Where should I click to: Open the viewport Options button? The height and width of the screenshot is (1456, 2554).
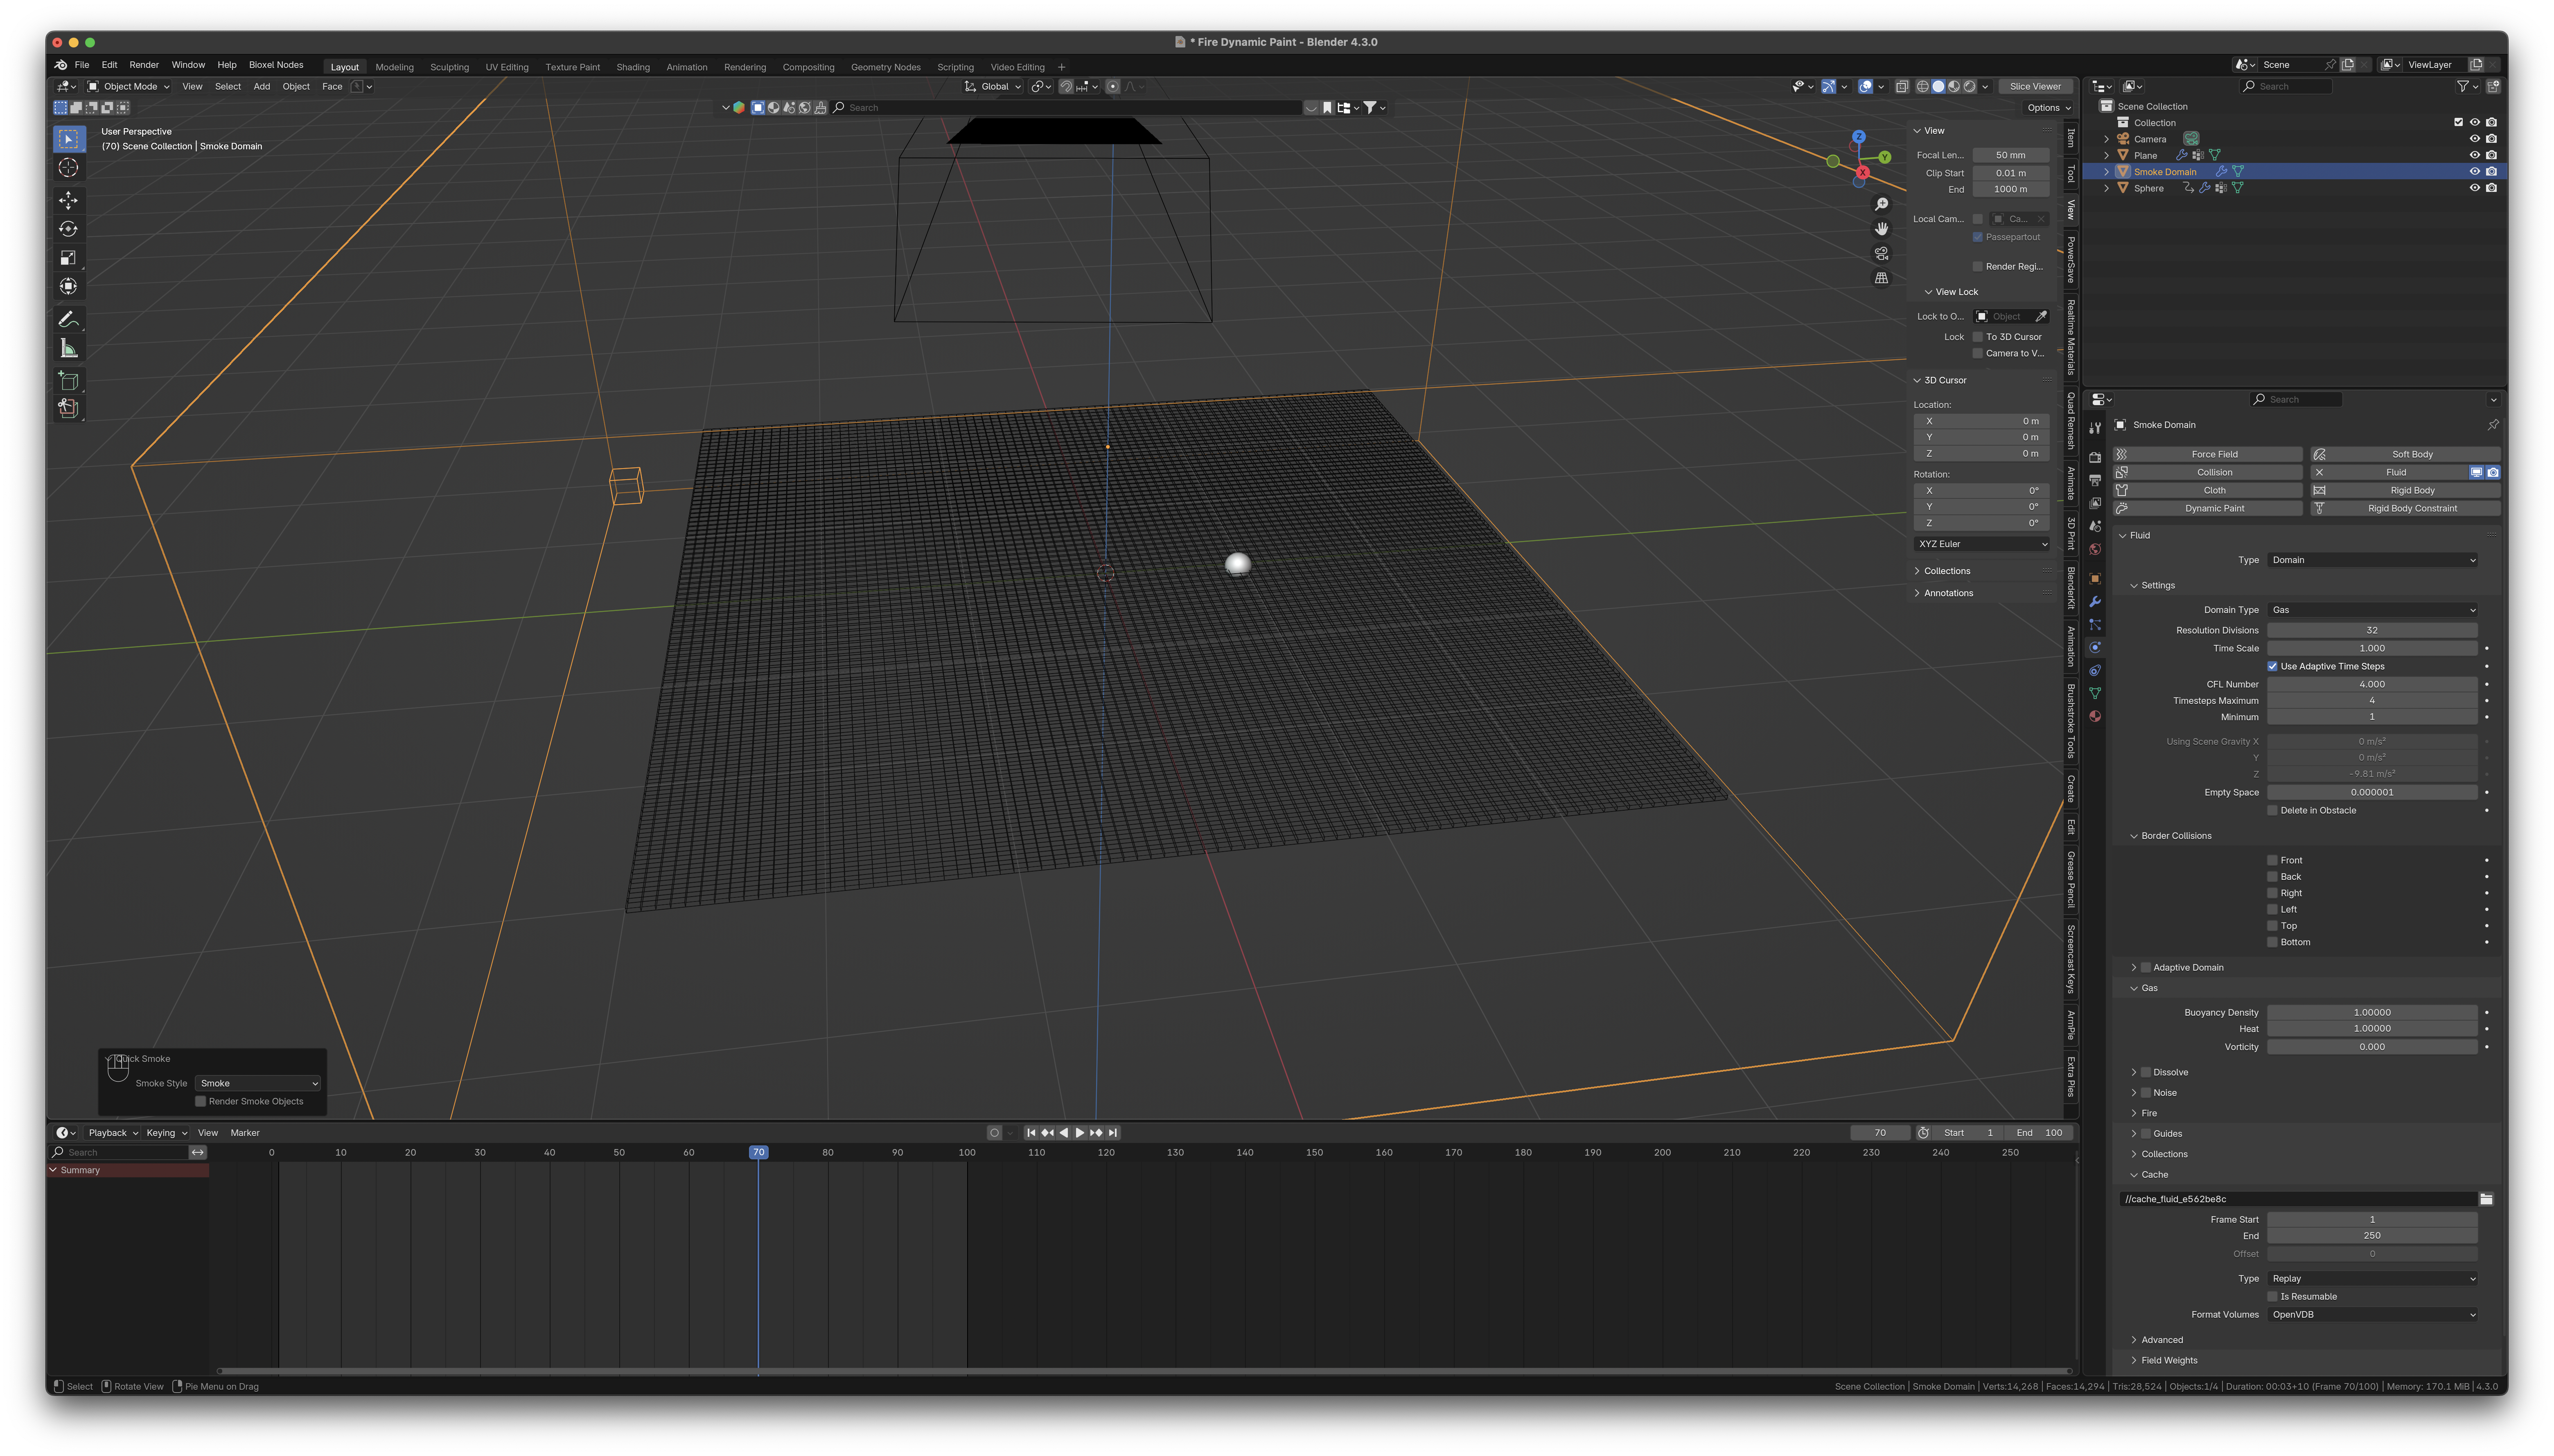pyautogui.click(x=2048, y=108)
